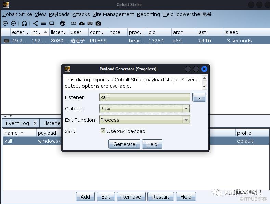270x204 pixels.
Task: Open downloads via cloud download icon
Action: pyautogui.click(x=82, y=23)
